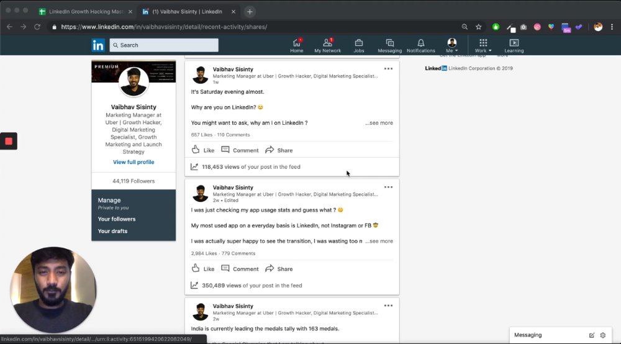Go back with the browser back arrow
The width and height of the screenshot is (621, 344).
coord(9,27)
